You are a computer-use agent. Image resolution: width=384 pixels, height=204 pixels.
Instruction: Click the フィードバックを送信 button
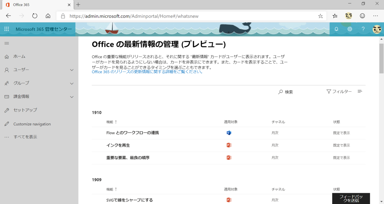click(351, 198)
